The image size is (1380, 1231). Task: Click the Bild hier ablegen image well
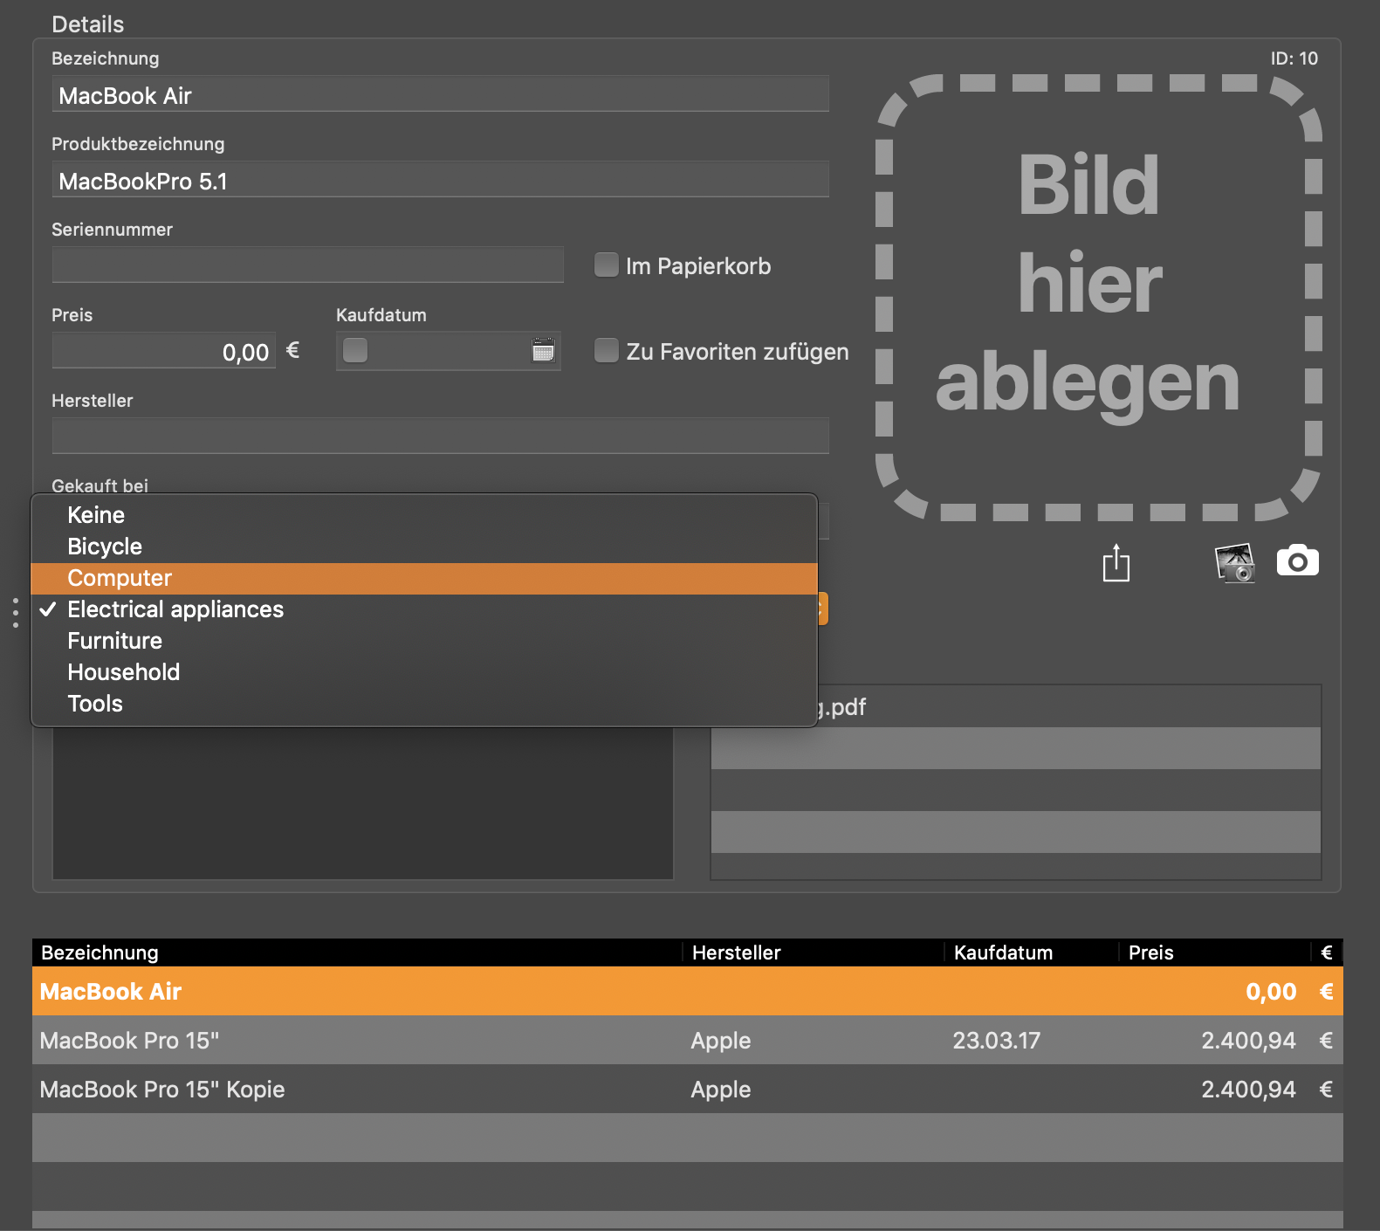[1099, 297]
